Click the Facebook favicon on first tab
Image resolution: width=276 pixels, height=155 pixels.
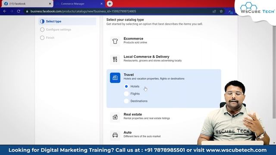coord(6,4)
